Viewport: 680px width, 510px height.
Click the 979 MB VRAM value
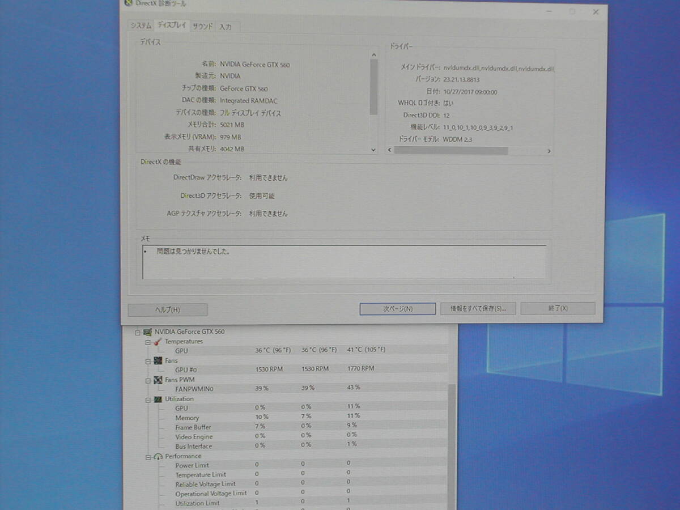tap(231, 137)
